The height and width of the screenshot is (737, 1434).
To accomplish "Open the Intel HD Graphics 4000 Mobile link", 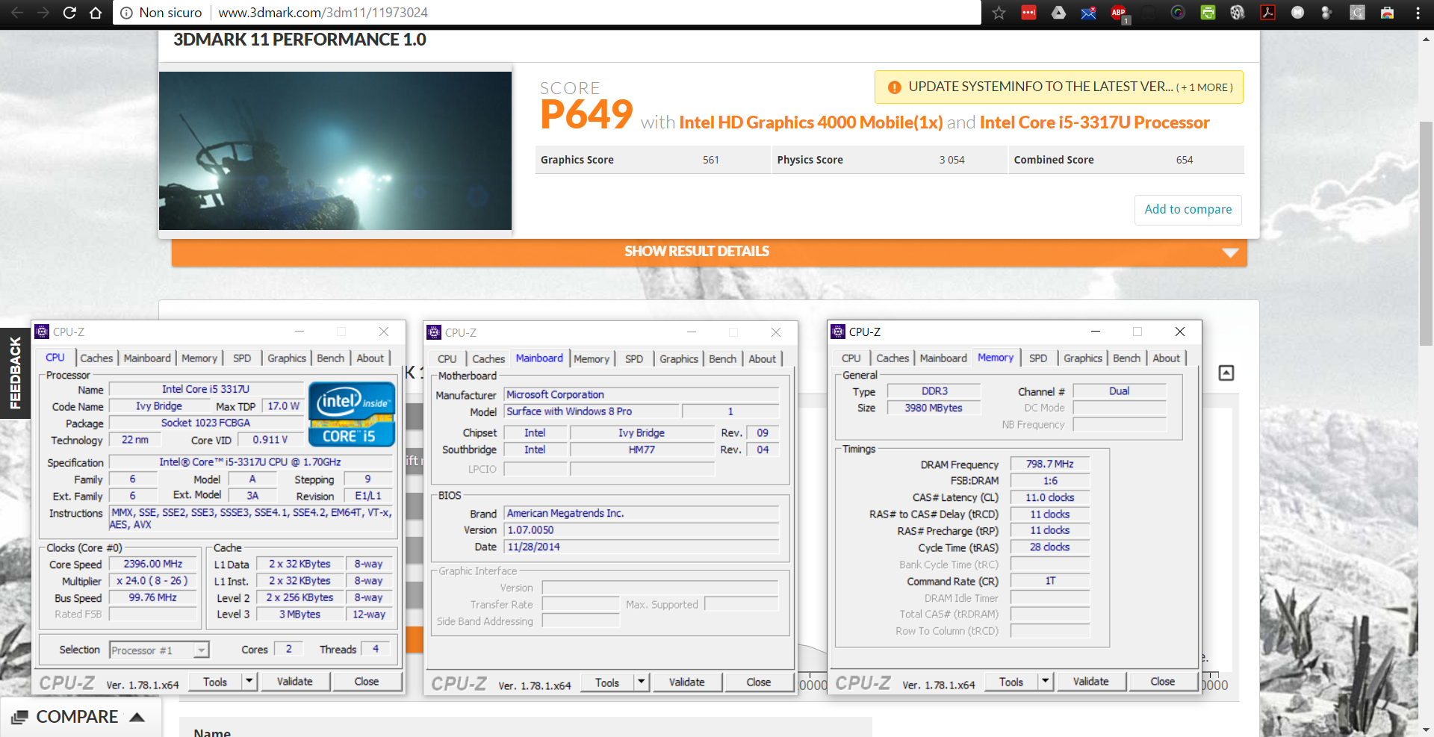I will point(811,122).
